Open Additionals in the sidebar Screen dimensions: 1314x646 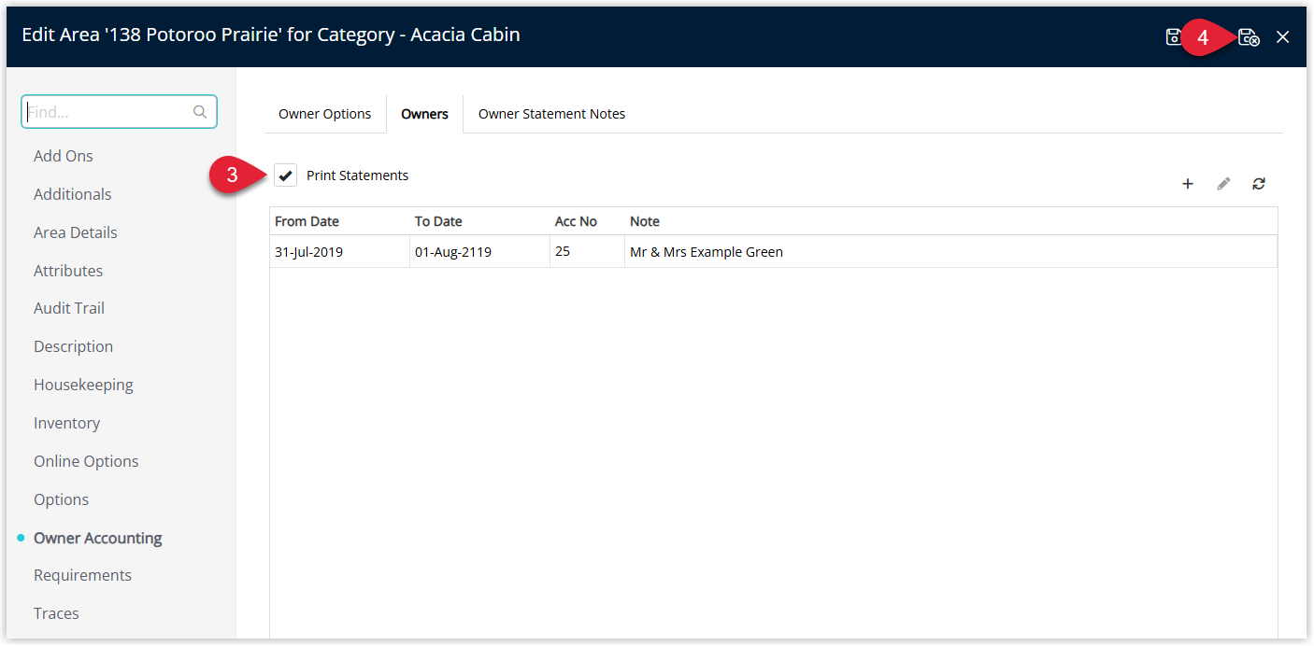[x=73, y=194]
